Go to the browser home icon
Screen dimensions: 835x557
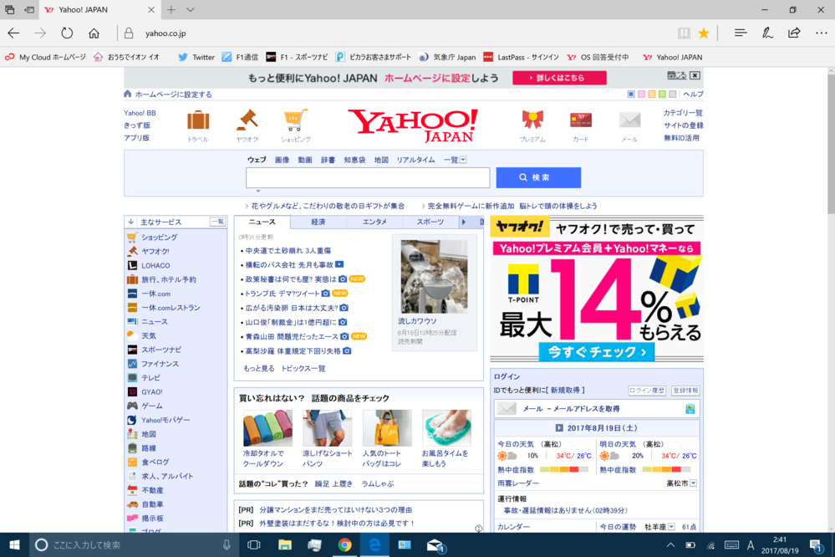point(94,33)
